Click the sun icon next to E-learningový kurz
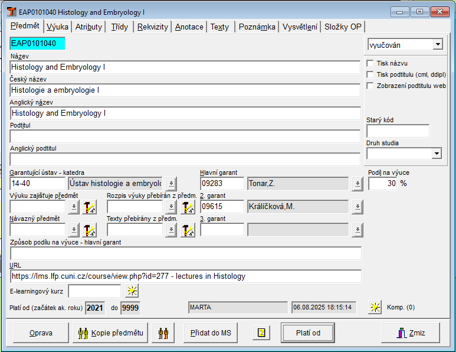 (x=132, y=291)
